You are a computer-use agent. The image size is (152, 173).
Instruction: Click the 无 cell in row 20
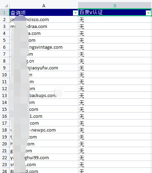(115, 144)
